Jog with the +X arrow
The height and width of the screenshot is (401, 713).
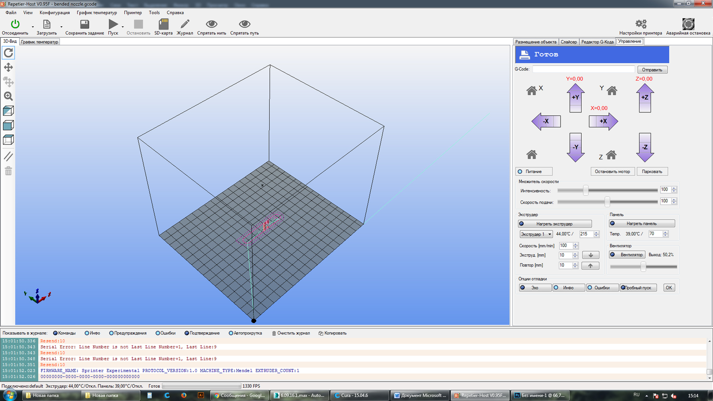(603, 121)
